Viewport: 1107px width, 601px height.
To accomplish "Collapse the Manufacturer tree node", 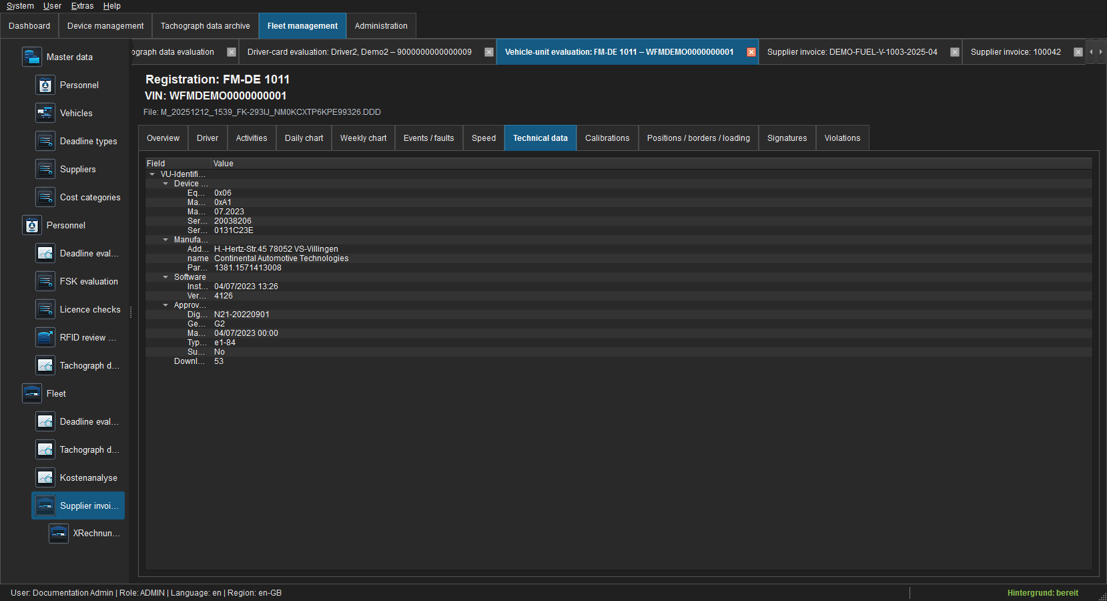I will (x=165, y=240).
